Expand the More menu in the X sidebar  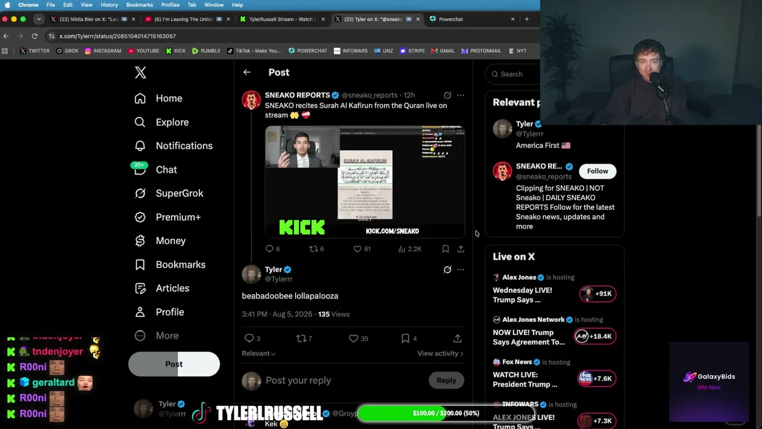[156, 335]
